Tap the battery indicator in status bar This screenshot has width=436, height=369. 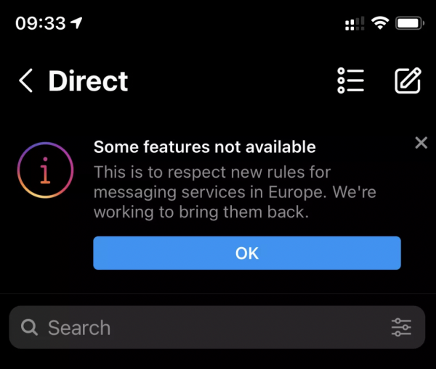410,23
